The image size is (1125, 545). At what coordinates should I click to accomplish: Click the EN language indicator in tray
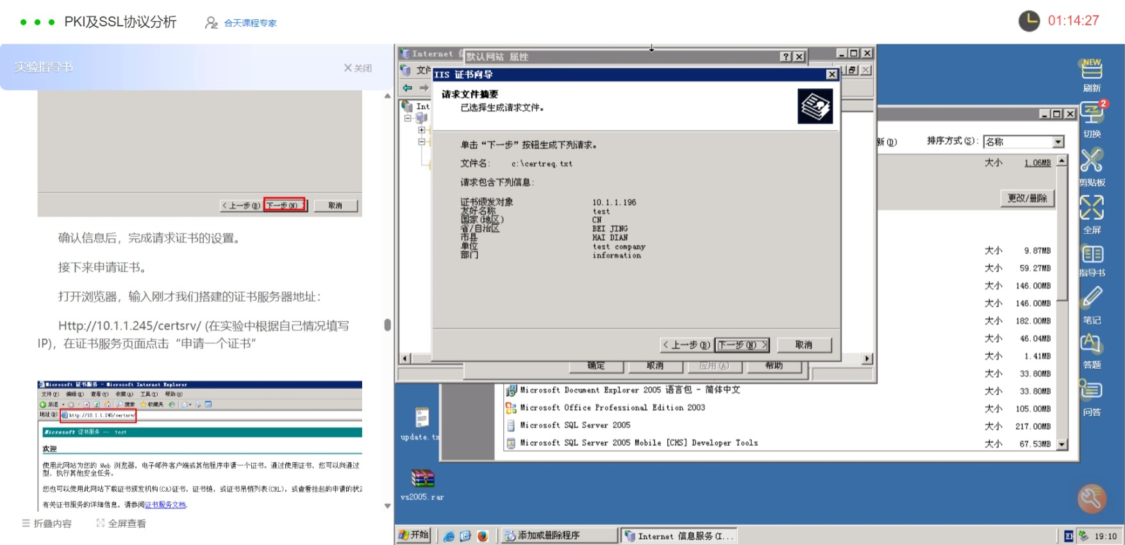(1069, 536)
